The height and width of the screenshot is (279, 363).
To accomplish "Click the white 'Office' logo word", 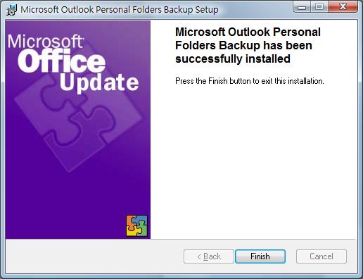I will (x=61, y=61).
